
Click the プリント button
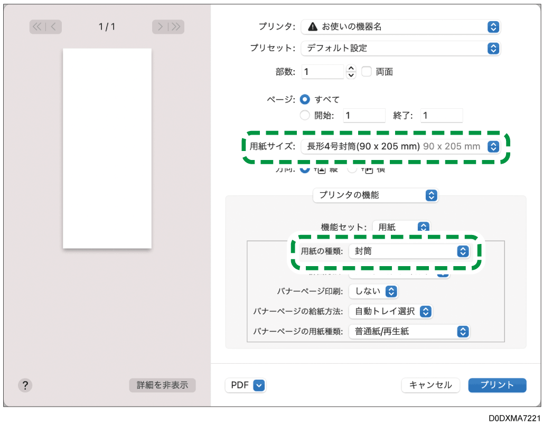pyautogui.click(x=497, y=385)
